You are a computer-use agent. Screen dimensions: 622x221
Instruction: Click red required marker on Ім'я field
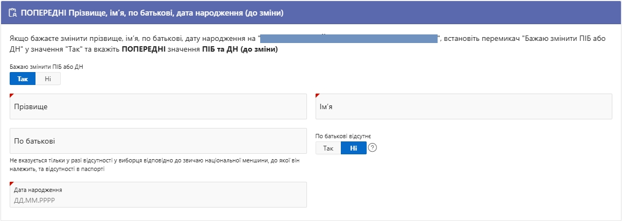click(317, 96)
